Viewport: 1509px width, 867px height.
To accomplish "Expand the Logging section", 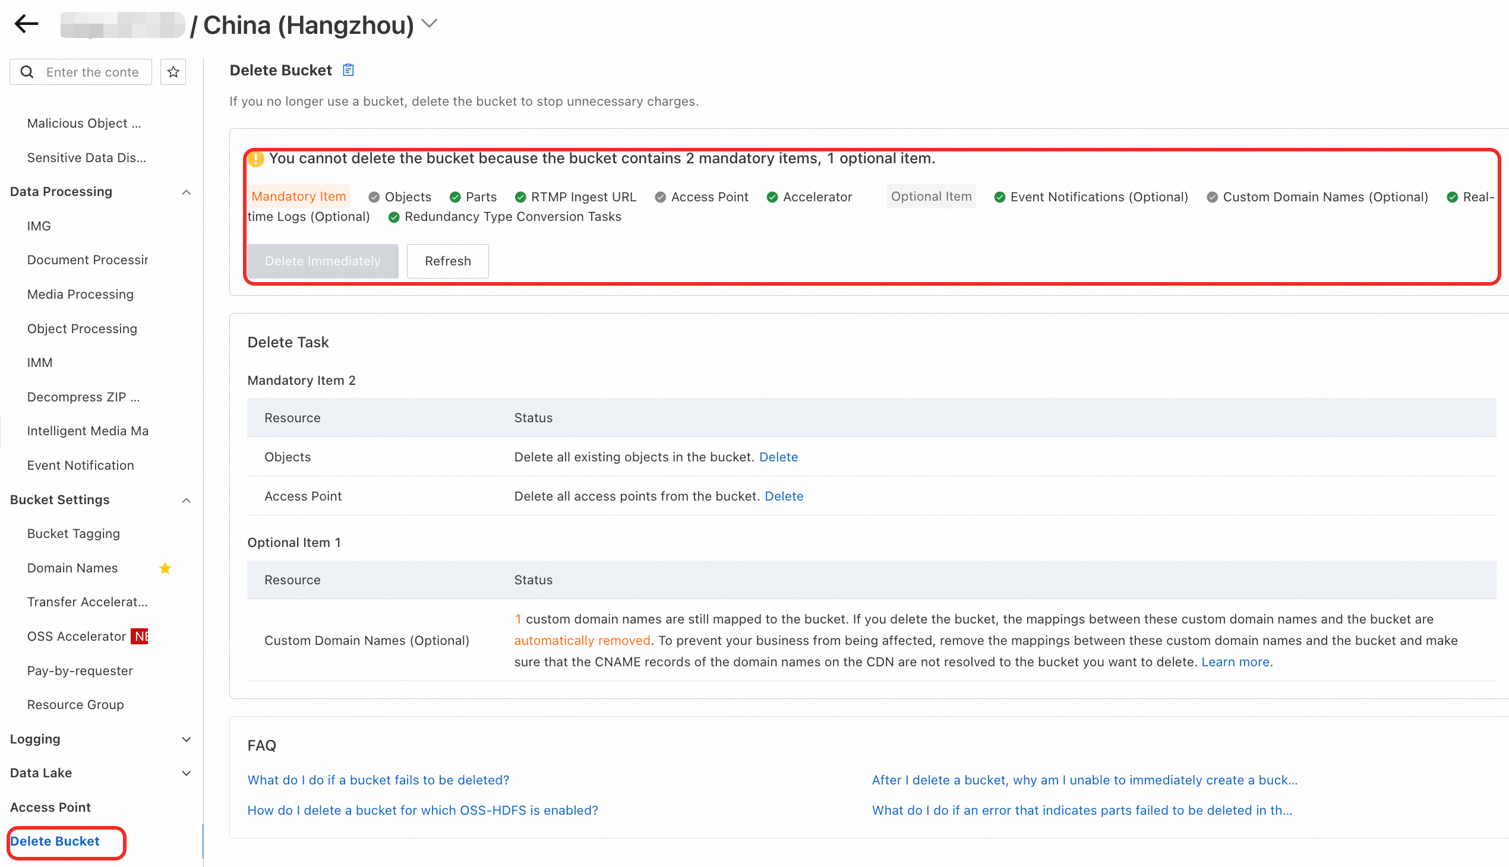I will [x=187, y=739].
